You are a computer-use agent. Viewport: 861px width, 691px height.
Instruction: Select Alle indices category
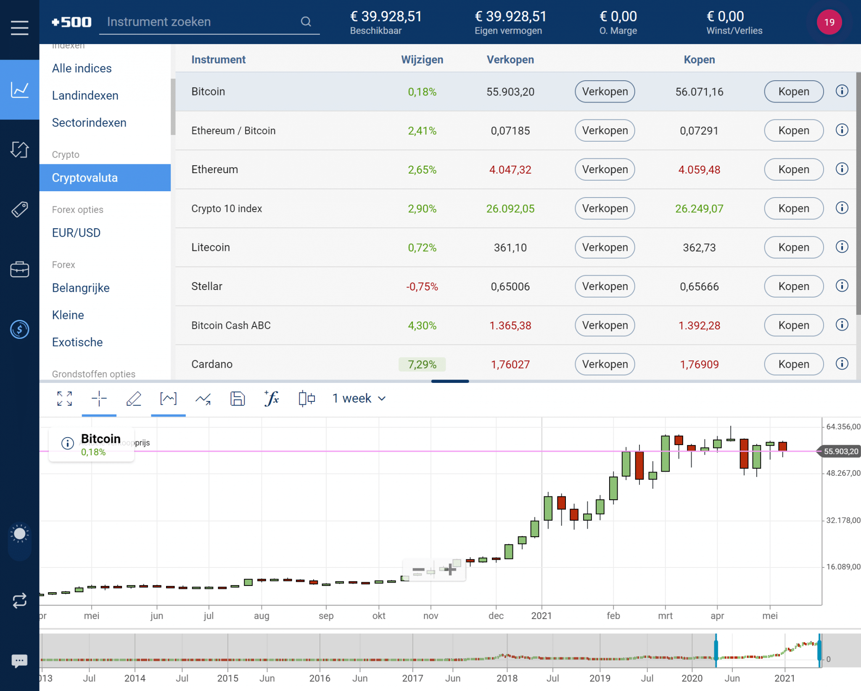tap(105, 68)
